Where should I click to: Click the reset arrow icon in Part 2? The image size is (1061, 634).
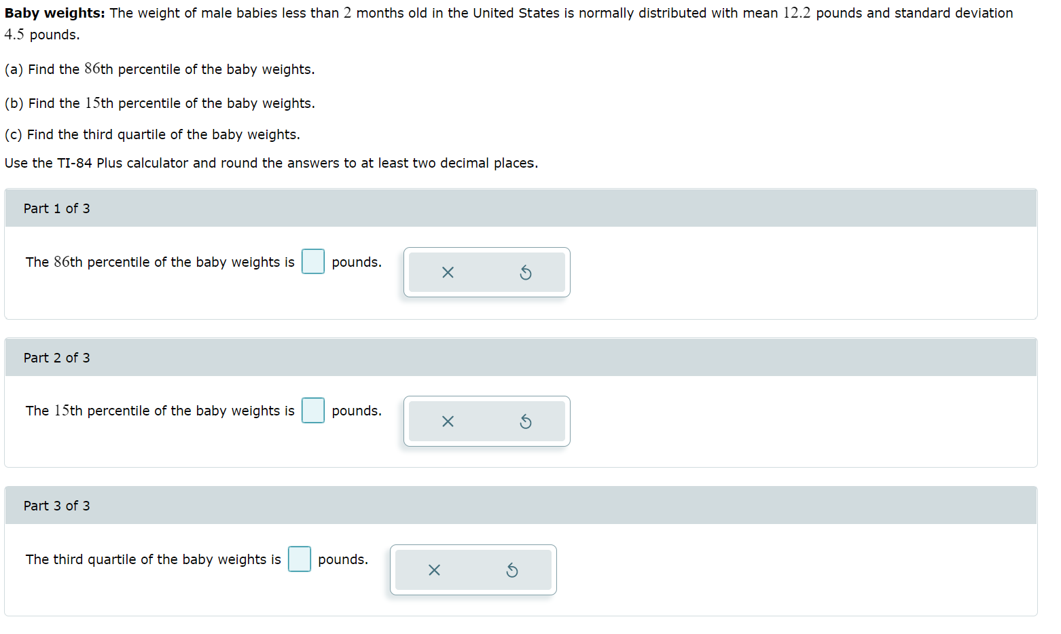(525, 421)
